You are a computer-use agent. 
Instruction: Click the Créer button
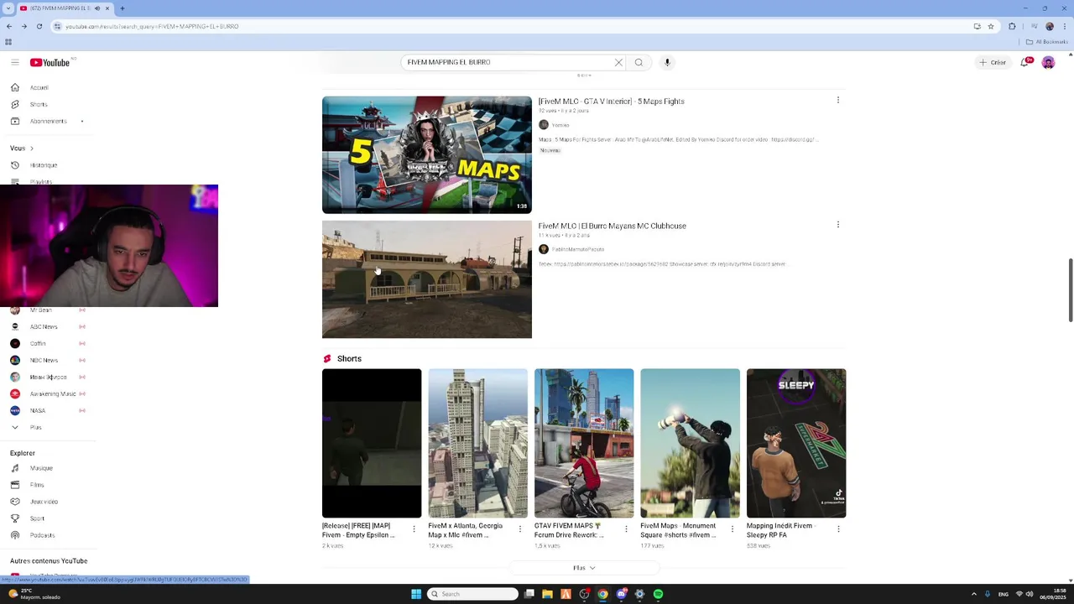click(x=993, y=62)
